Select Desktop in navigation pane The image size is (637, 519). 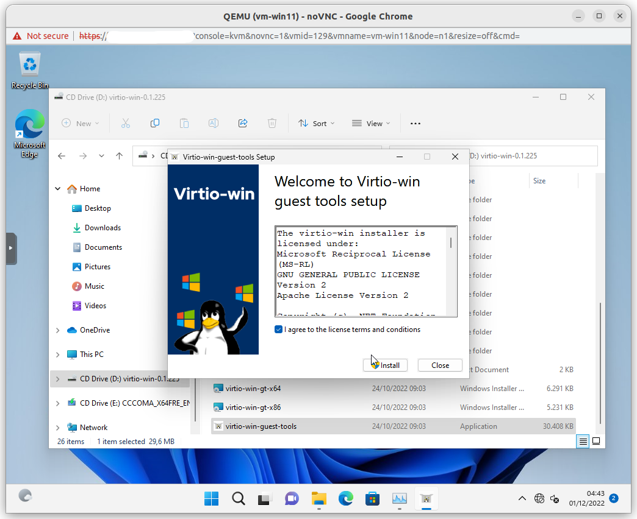click(x=98, y=208)
